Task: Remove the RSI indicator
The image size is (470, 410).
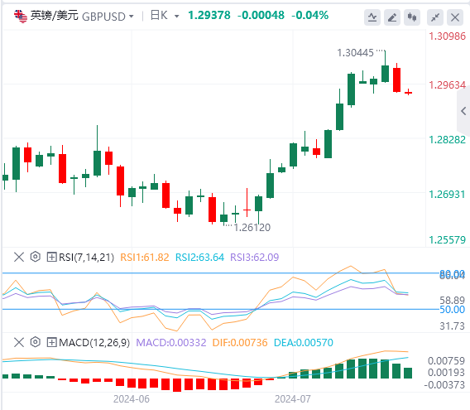Action: pos(19,258)
